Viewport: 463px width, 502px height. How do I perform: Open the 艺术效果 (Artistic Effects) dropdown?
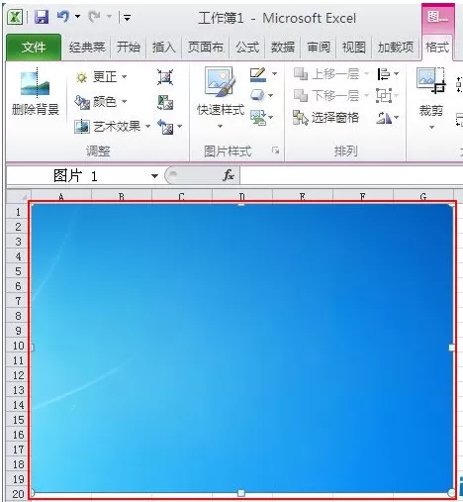112,126
